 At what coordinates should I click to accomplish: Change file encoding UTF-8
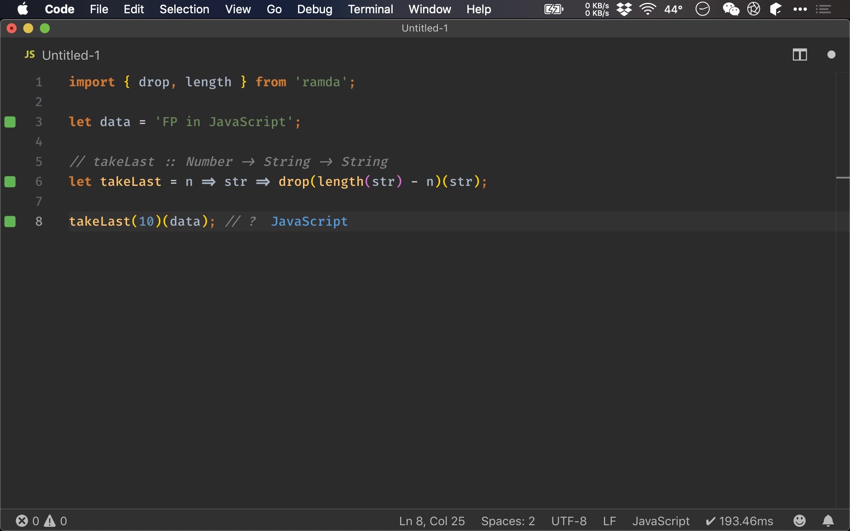coord(569,521)
